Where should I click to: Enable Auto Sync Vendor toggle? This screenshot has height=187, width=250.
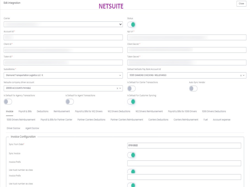(x=193, y=89)
